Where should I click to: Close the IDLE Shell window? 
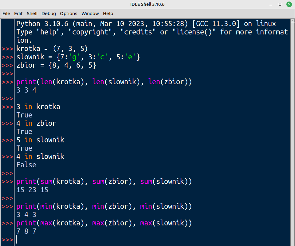click(289, 4)
